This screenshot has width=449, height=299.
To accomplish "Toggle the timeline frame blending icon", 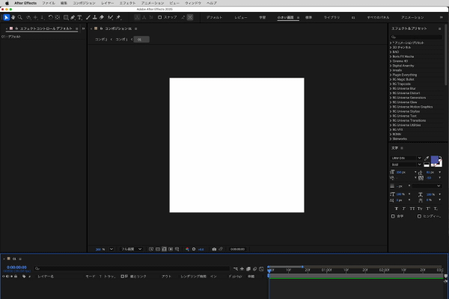I will [x=248, y=269].
